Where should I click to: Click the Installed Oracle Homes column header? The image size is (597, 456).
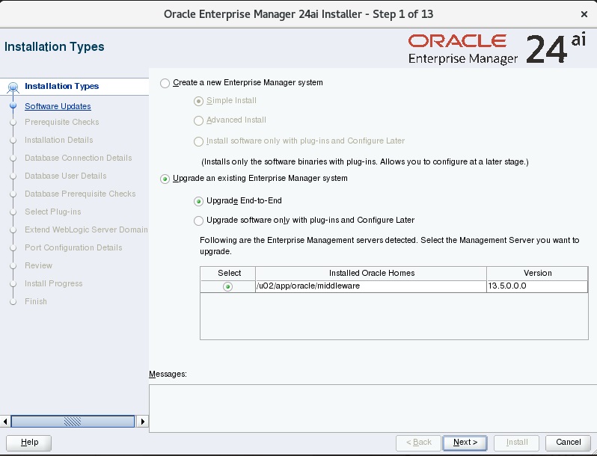[371, 274]
